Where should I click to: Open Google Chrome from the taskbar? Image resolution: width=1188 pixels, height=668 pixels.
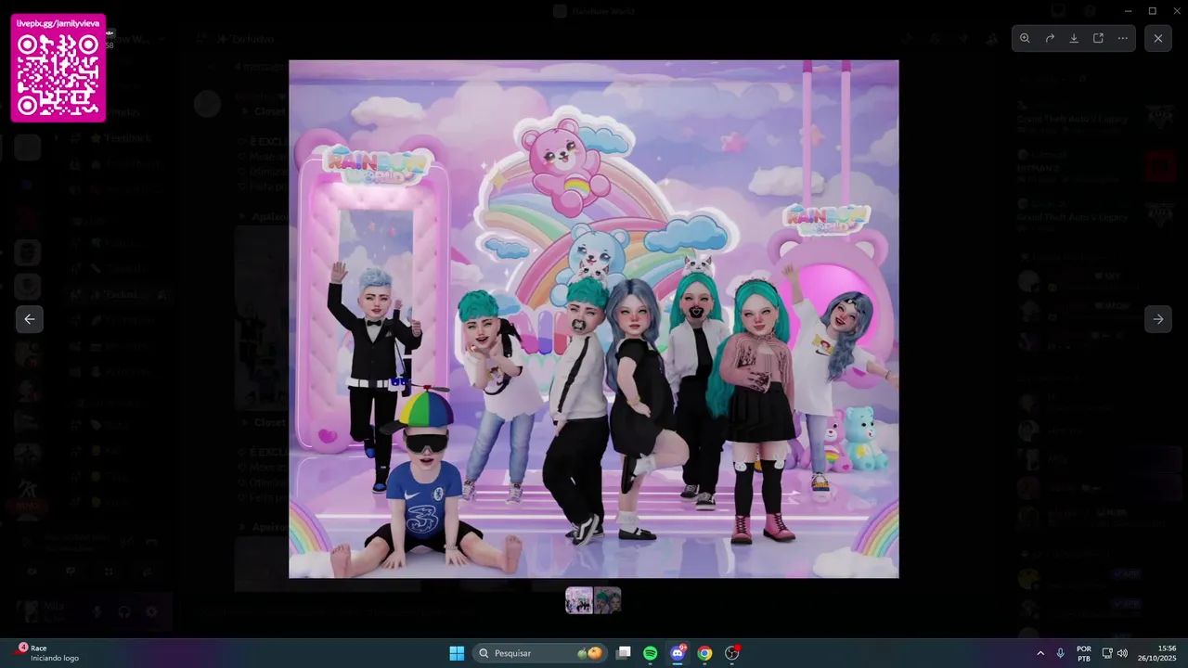click(x=704, y=653)
